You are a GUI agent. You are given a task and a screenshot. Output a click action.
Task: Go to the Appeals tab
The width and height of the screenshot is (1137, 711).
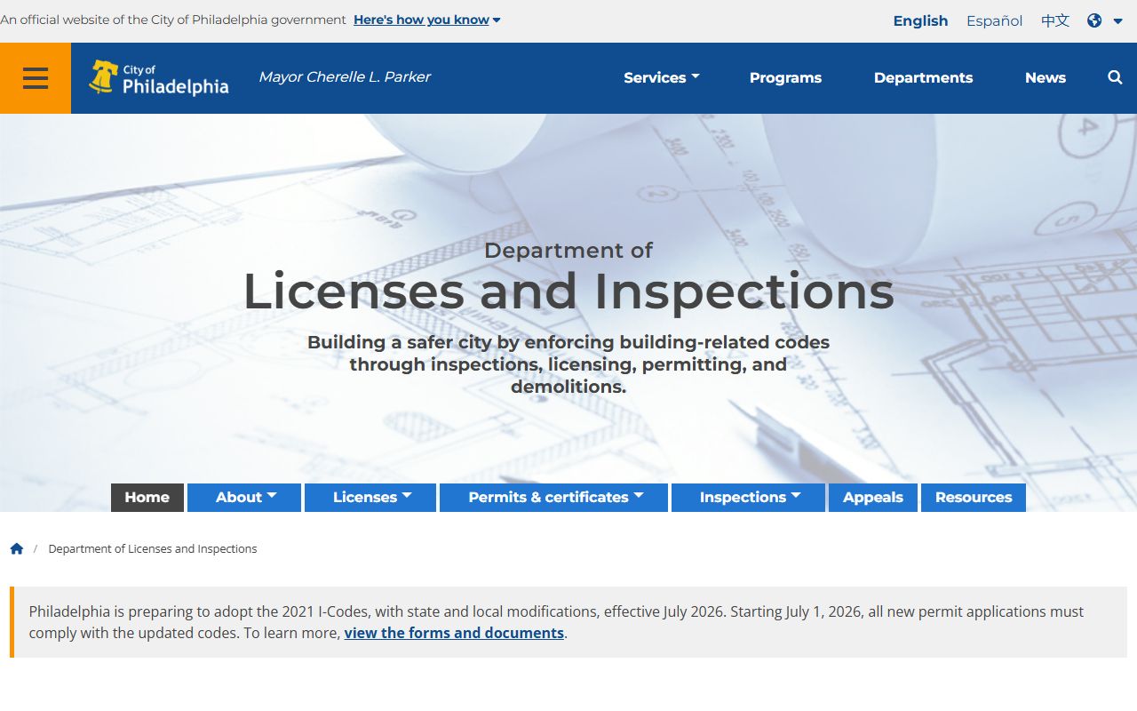coord(873,498)
